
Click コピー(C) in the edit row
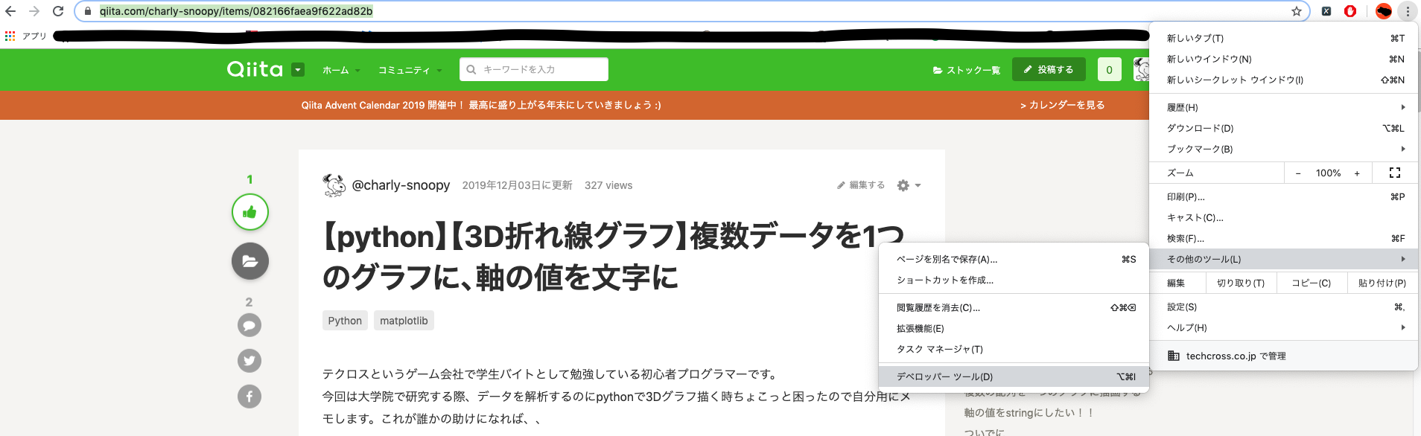click(1312, 283)
